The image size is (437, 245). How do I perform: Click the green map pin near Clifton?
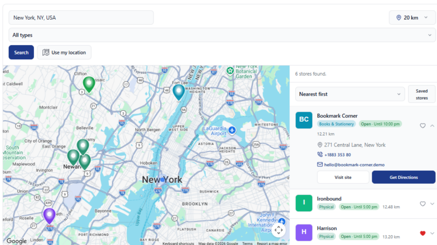click(89, 84)
